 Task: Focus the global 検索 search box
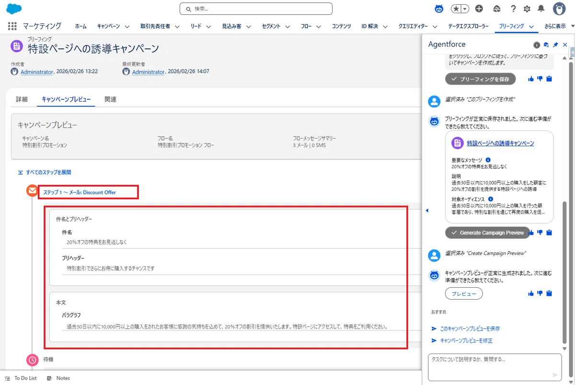tap(256, 9)
